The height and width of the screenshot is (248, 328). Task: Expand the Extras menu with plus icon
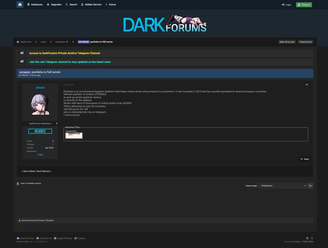coord(107,4)
